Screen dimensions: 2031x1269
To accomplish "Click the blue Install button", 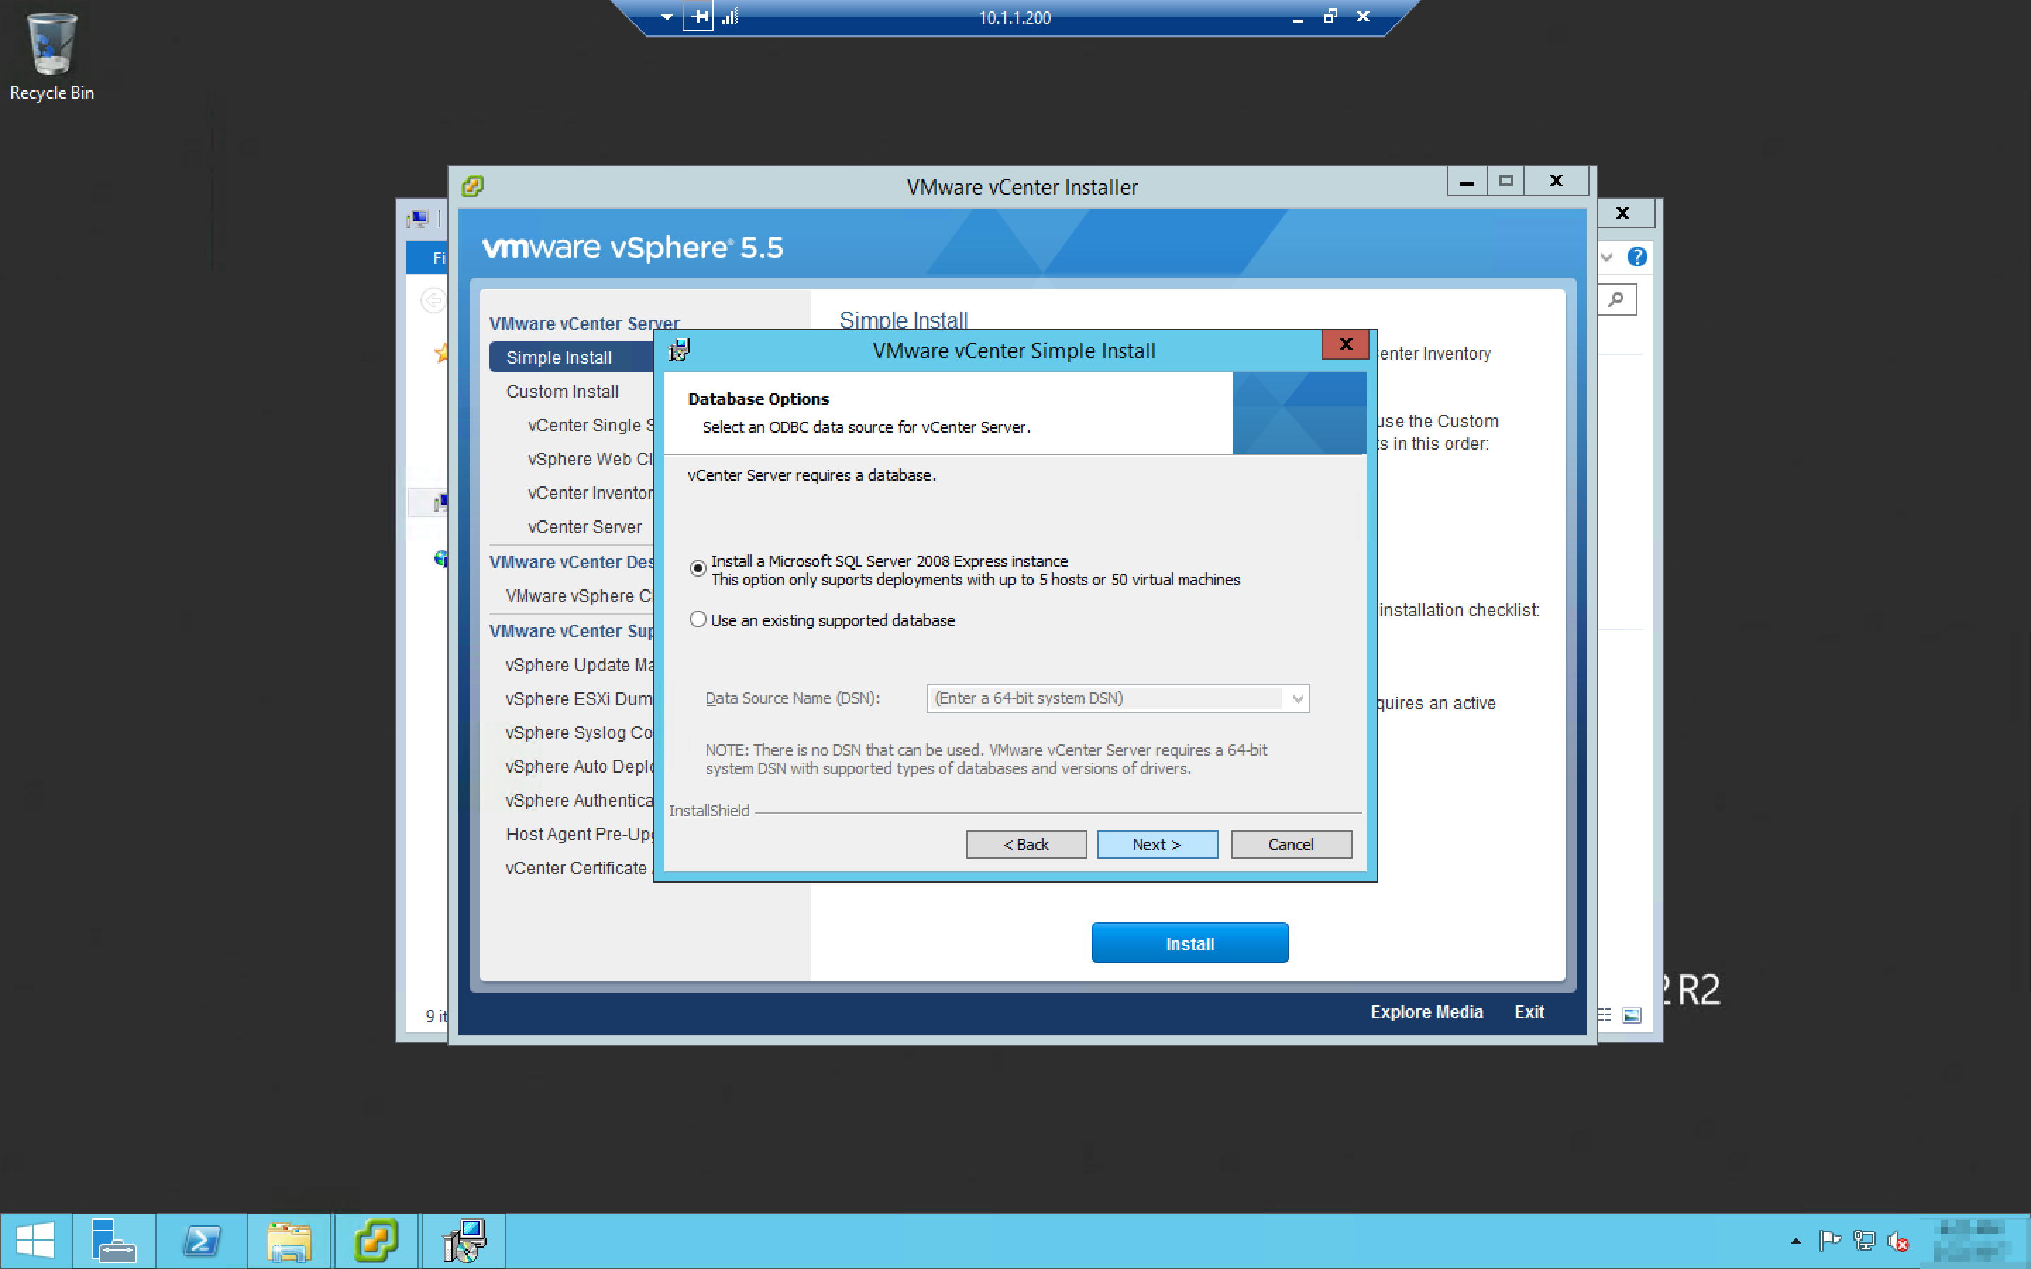I will [x=1189, y=943].
